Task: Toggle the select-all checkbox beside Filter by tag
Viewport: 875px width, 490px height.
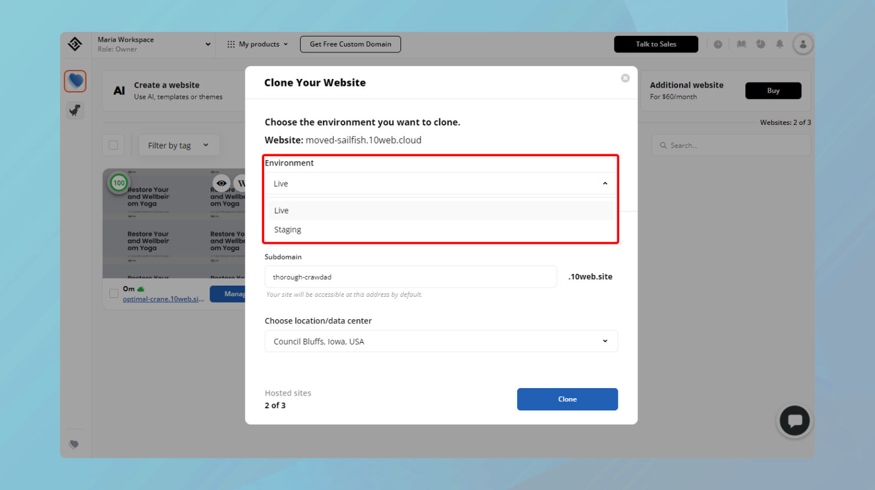Action: (x=113, y=145)
